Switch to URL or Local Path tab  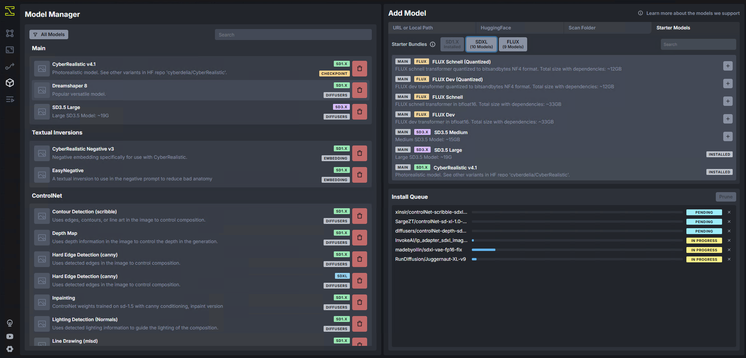pos(432,28)
